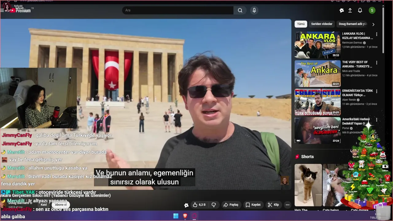Subscribe with Abone ol button
Screen dimensions: 393x221
(x=61, y=205)
